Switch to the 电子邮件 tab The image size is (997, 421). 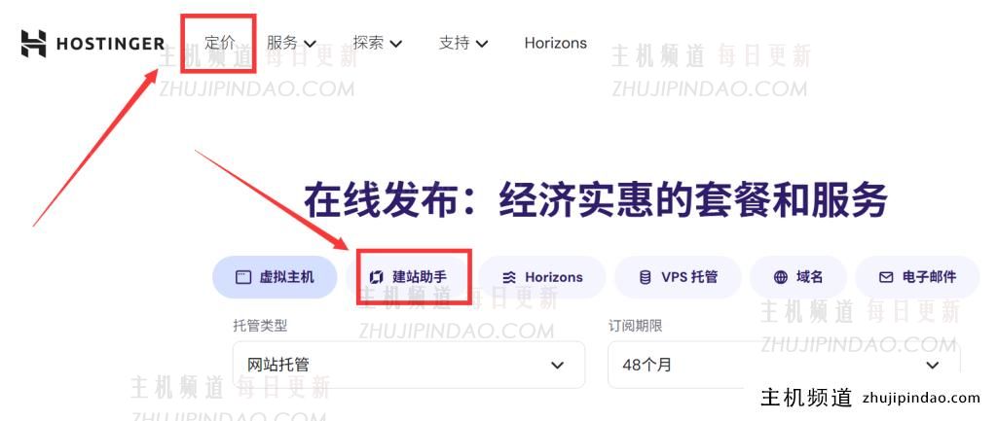click(917, 277)
